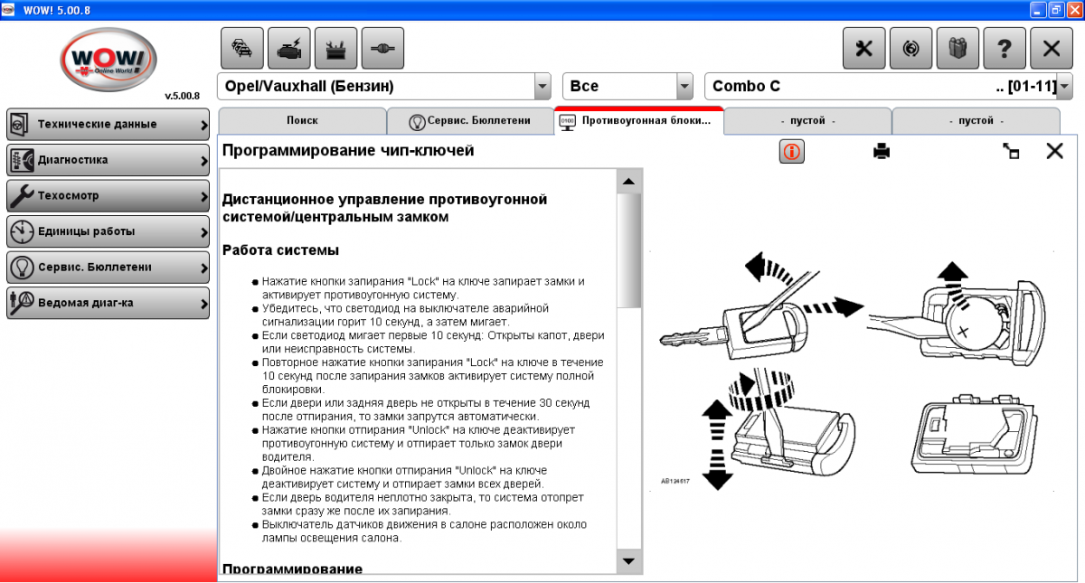This screenshot has width=1085, height=583.
Task: Open the Техосмотр sidebar section
Action: coord(108,195)
